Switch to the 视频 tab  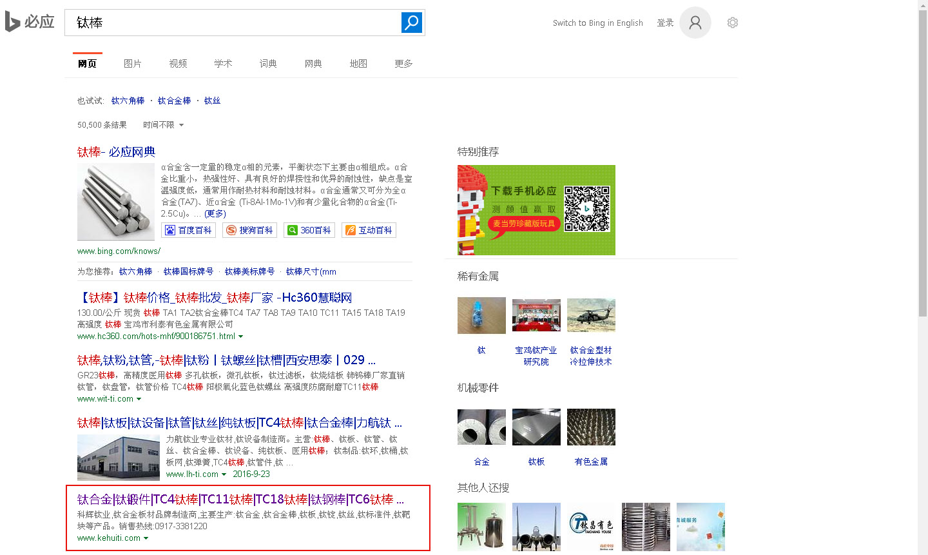point(178,63)
